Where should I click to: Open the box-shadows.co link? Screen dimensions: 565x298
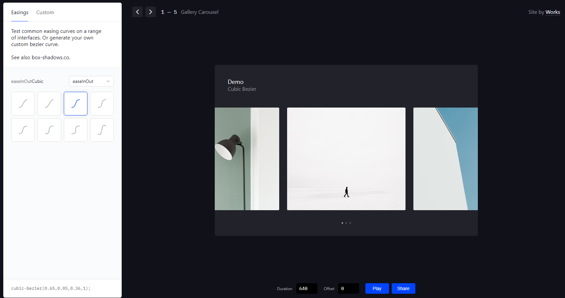51,58
